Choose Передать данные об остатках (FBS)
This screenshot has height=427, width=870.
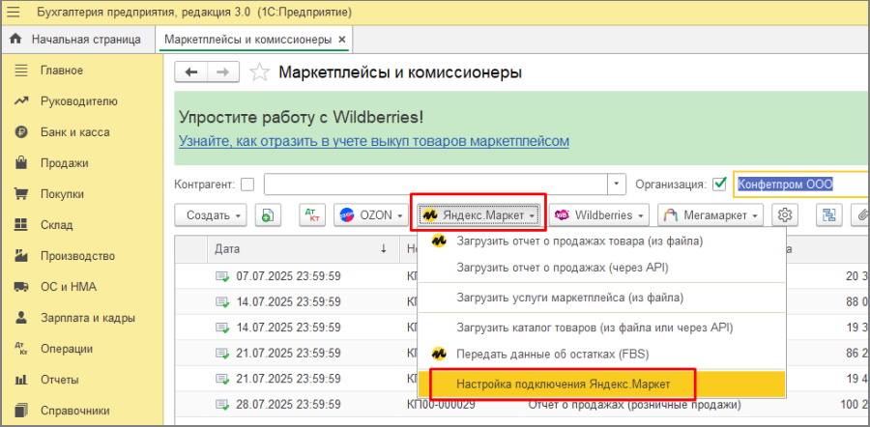tap(601, 354)
